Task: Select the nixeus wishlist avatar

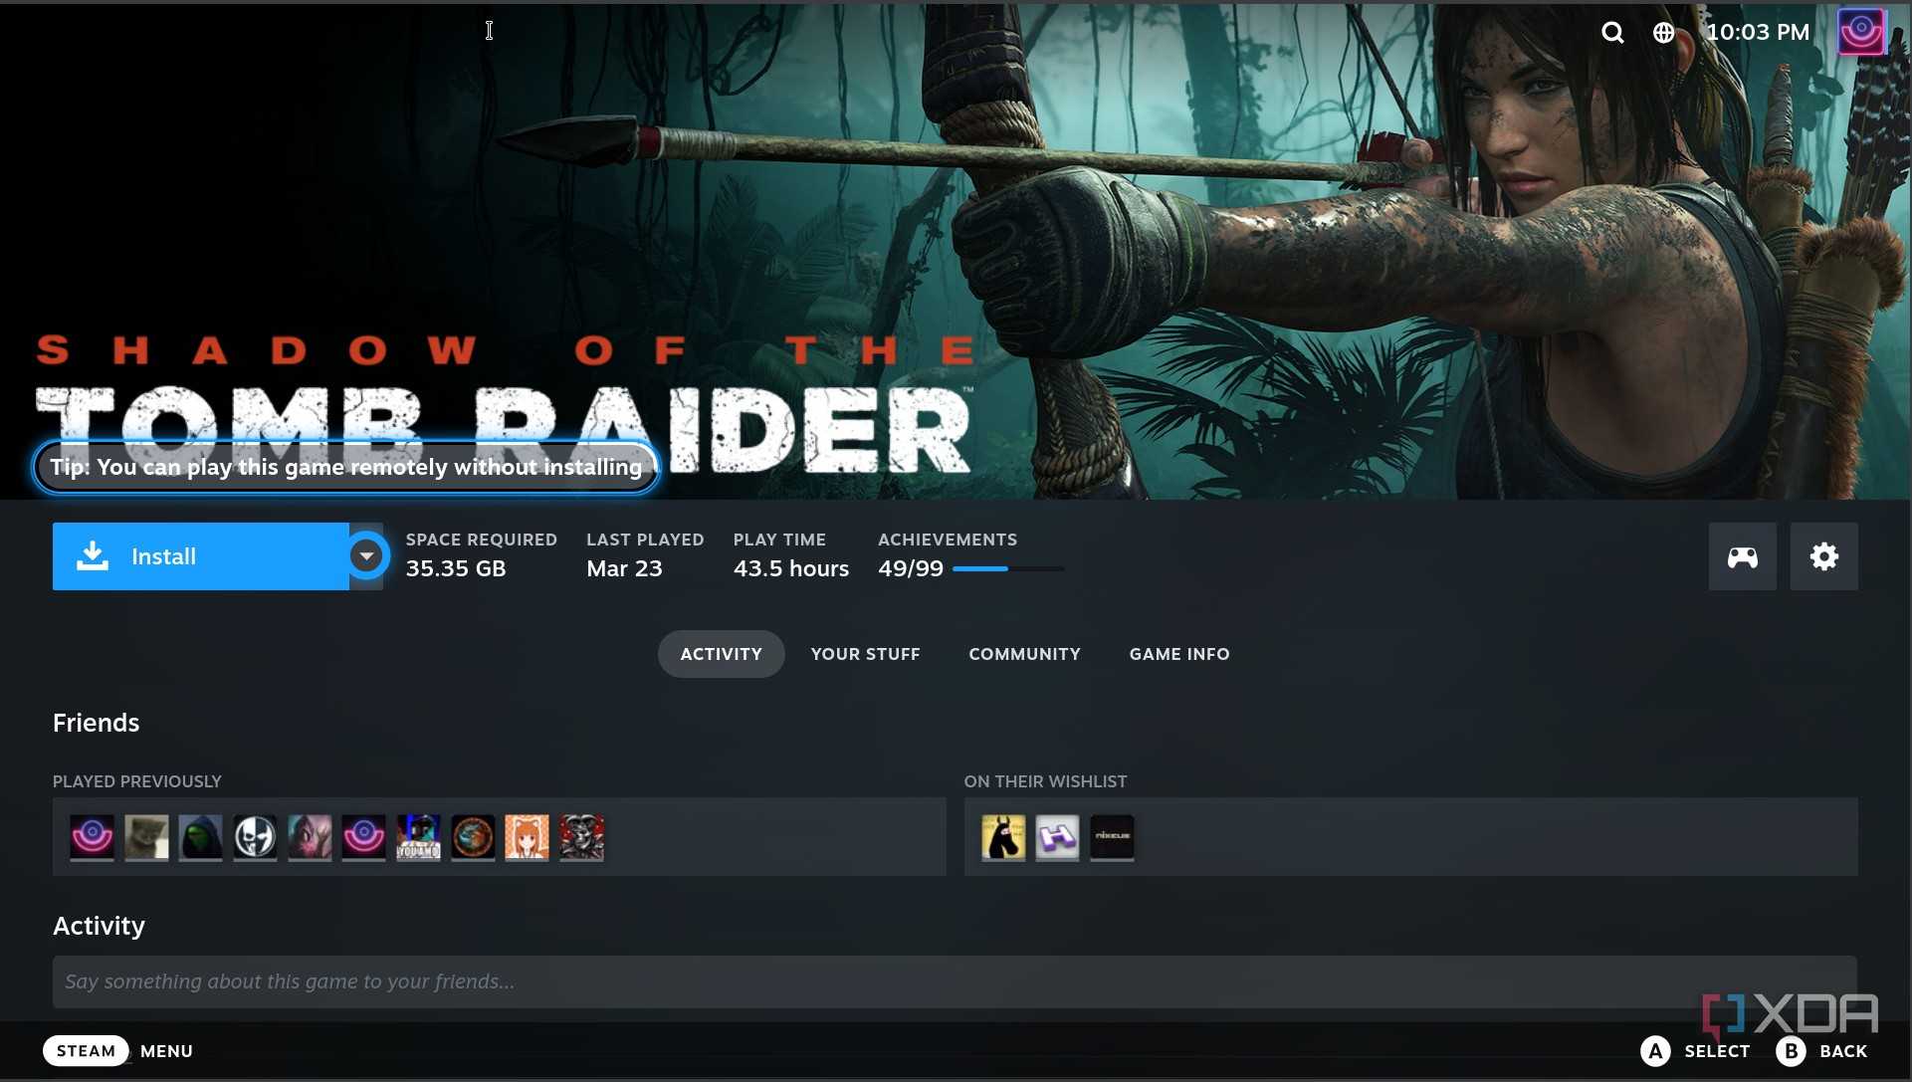Action: pyautogui.click(x=1112, y=837)
